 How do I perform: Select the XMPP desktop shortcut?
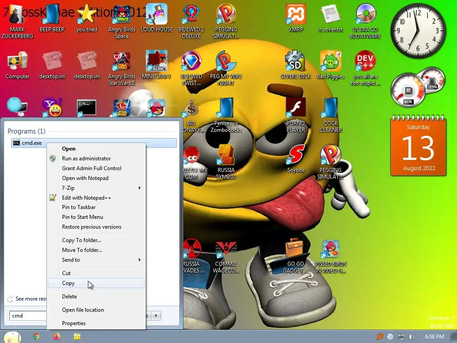(295, 18)
